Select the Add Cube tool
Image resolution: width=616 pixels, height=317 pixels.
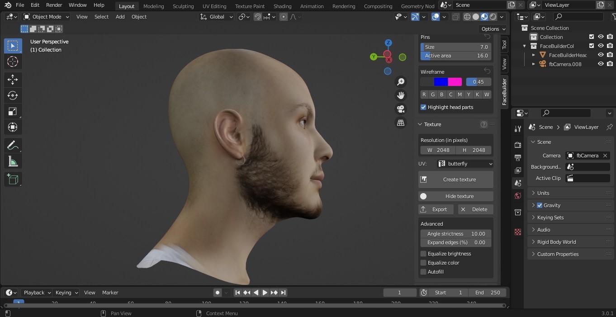(x=13, y=179)
